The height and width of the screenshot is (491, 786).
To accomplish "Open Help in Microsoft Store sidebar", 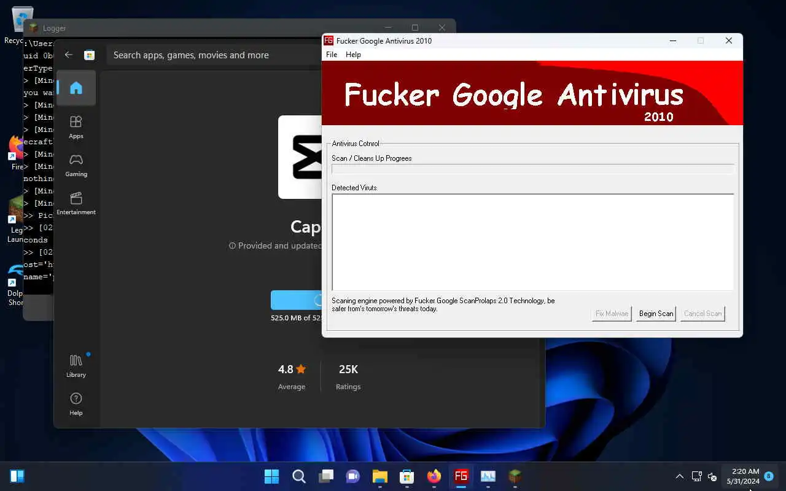I will (x=76, y=404).
